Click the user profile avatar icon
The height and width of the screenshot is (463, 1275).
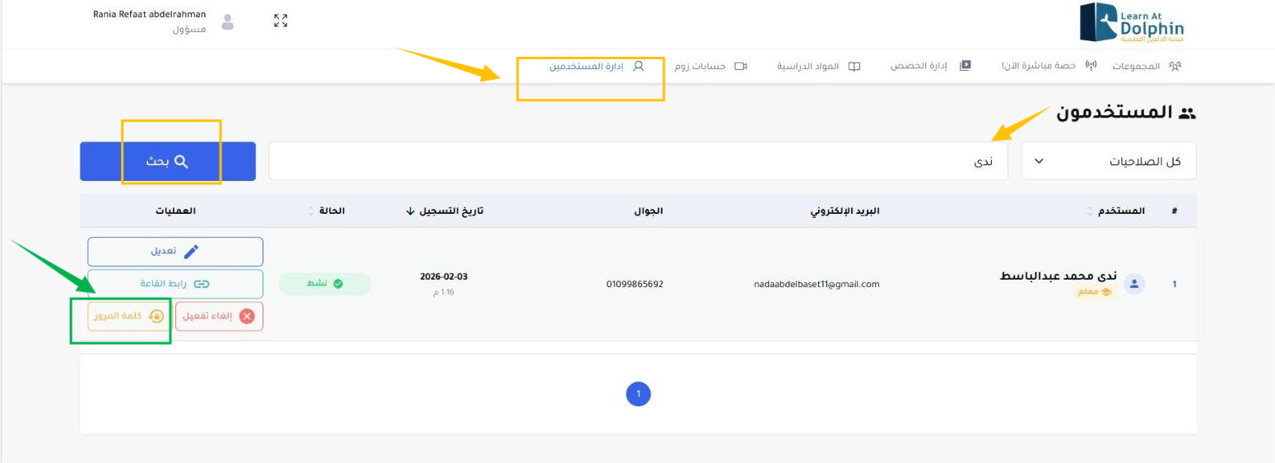click(x=228, y=22)
